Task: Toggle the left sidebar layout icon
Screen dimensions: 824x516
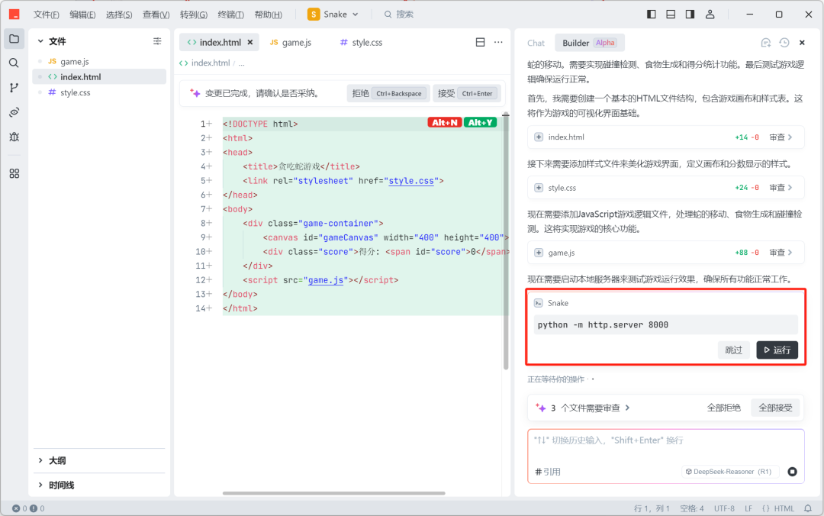Action: pyautogui.click(x=651, y=15)
